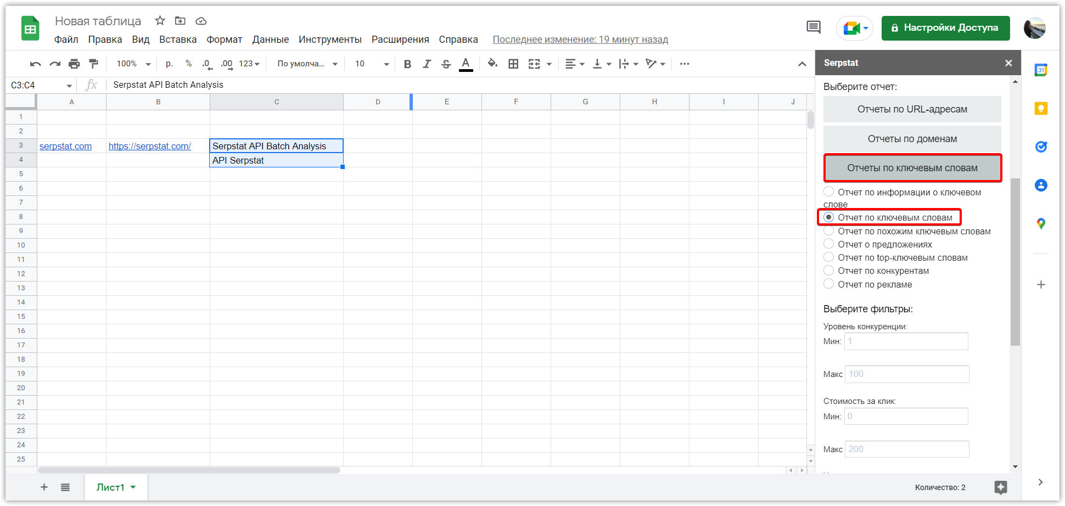Open the font size dropdown
1065x506 pixels.
pos(372,64)
